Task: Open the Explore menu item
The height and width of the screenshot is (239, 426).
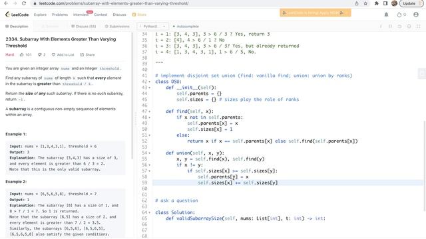Action: (40, 15)
